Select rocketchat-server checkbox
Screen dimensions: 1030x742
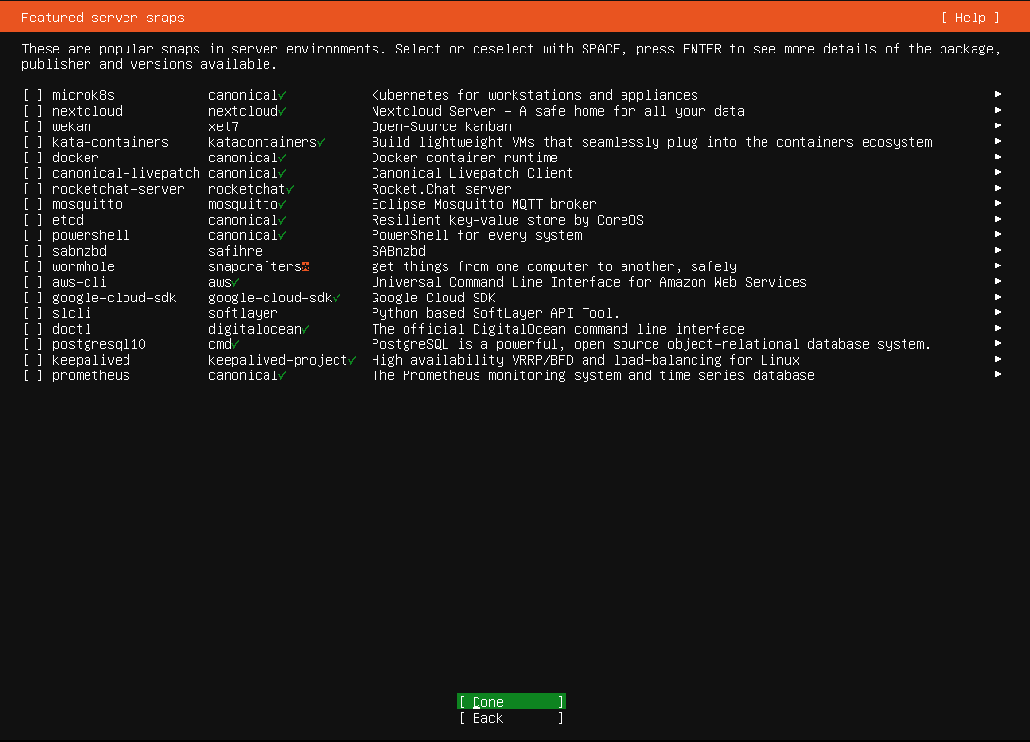pos(33,189)
